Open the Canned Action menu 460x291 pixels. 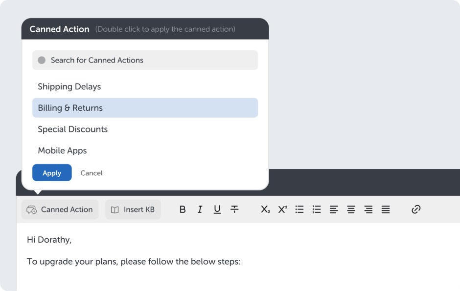[x=60, y=209]
